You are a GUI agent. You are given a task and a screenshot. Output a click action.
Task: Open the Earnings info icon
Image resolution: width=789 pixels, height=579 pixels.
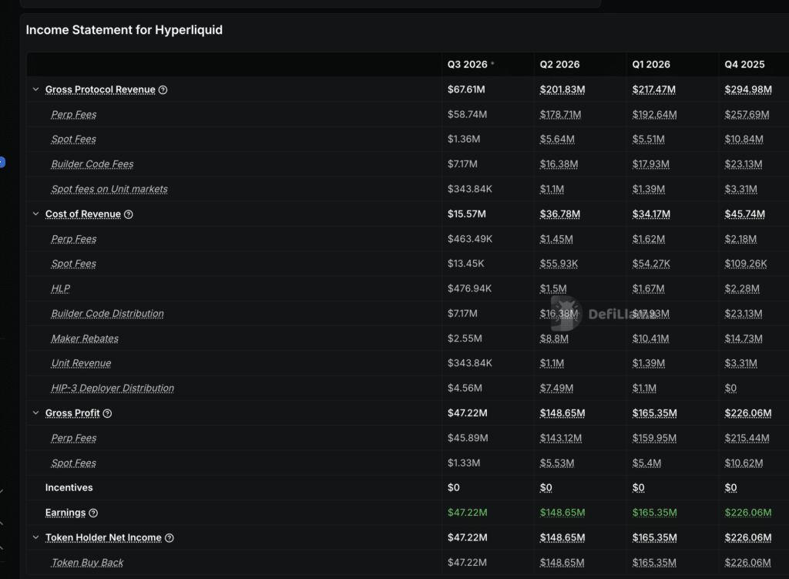93,513
